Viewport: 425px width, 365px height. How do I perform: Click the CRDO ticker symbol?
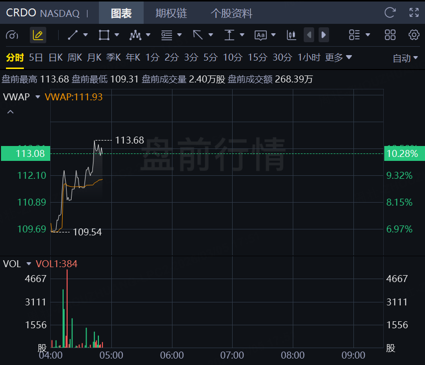(x=21, y=13)
